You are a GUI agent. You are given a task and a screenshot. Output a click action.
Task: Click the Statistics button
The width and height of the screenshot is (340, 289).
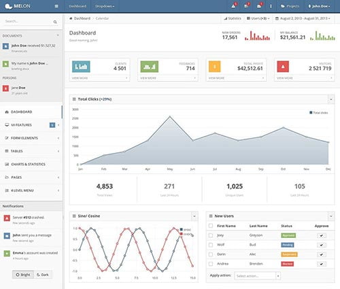[x=233, y=18]
